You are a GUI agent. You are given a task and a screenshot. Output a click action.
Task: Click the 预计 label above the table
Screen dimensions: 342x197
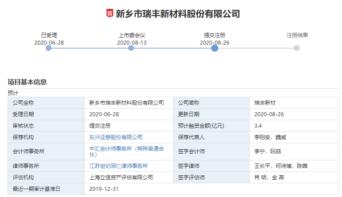pos(13,93)
